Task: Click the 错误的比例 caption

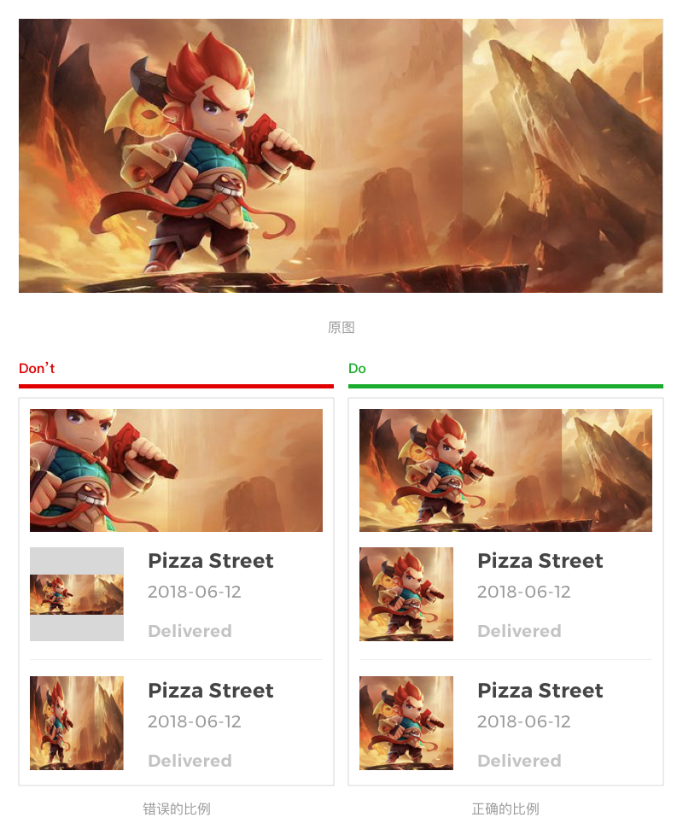Action: [x=177, y=809]
